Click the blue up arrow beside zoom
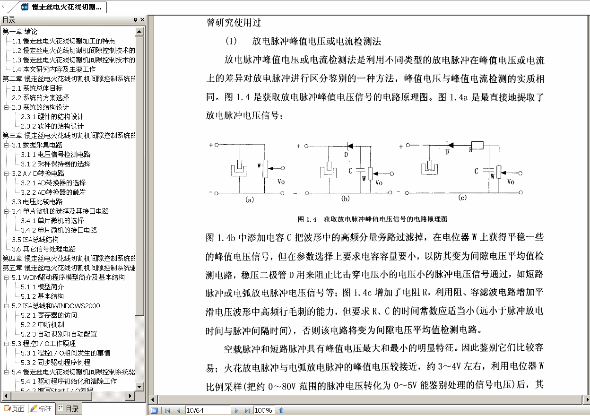 click(x=281, y=410)
